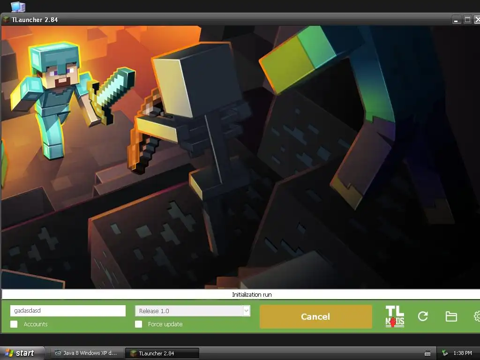Click the Initialization run progress bar
Screen dimensions: 480x360
(240, 294)
